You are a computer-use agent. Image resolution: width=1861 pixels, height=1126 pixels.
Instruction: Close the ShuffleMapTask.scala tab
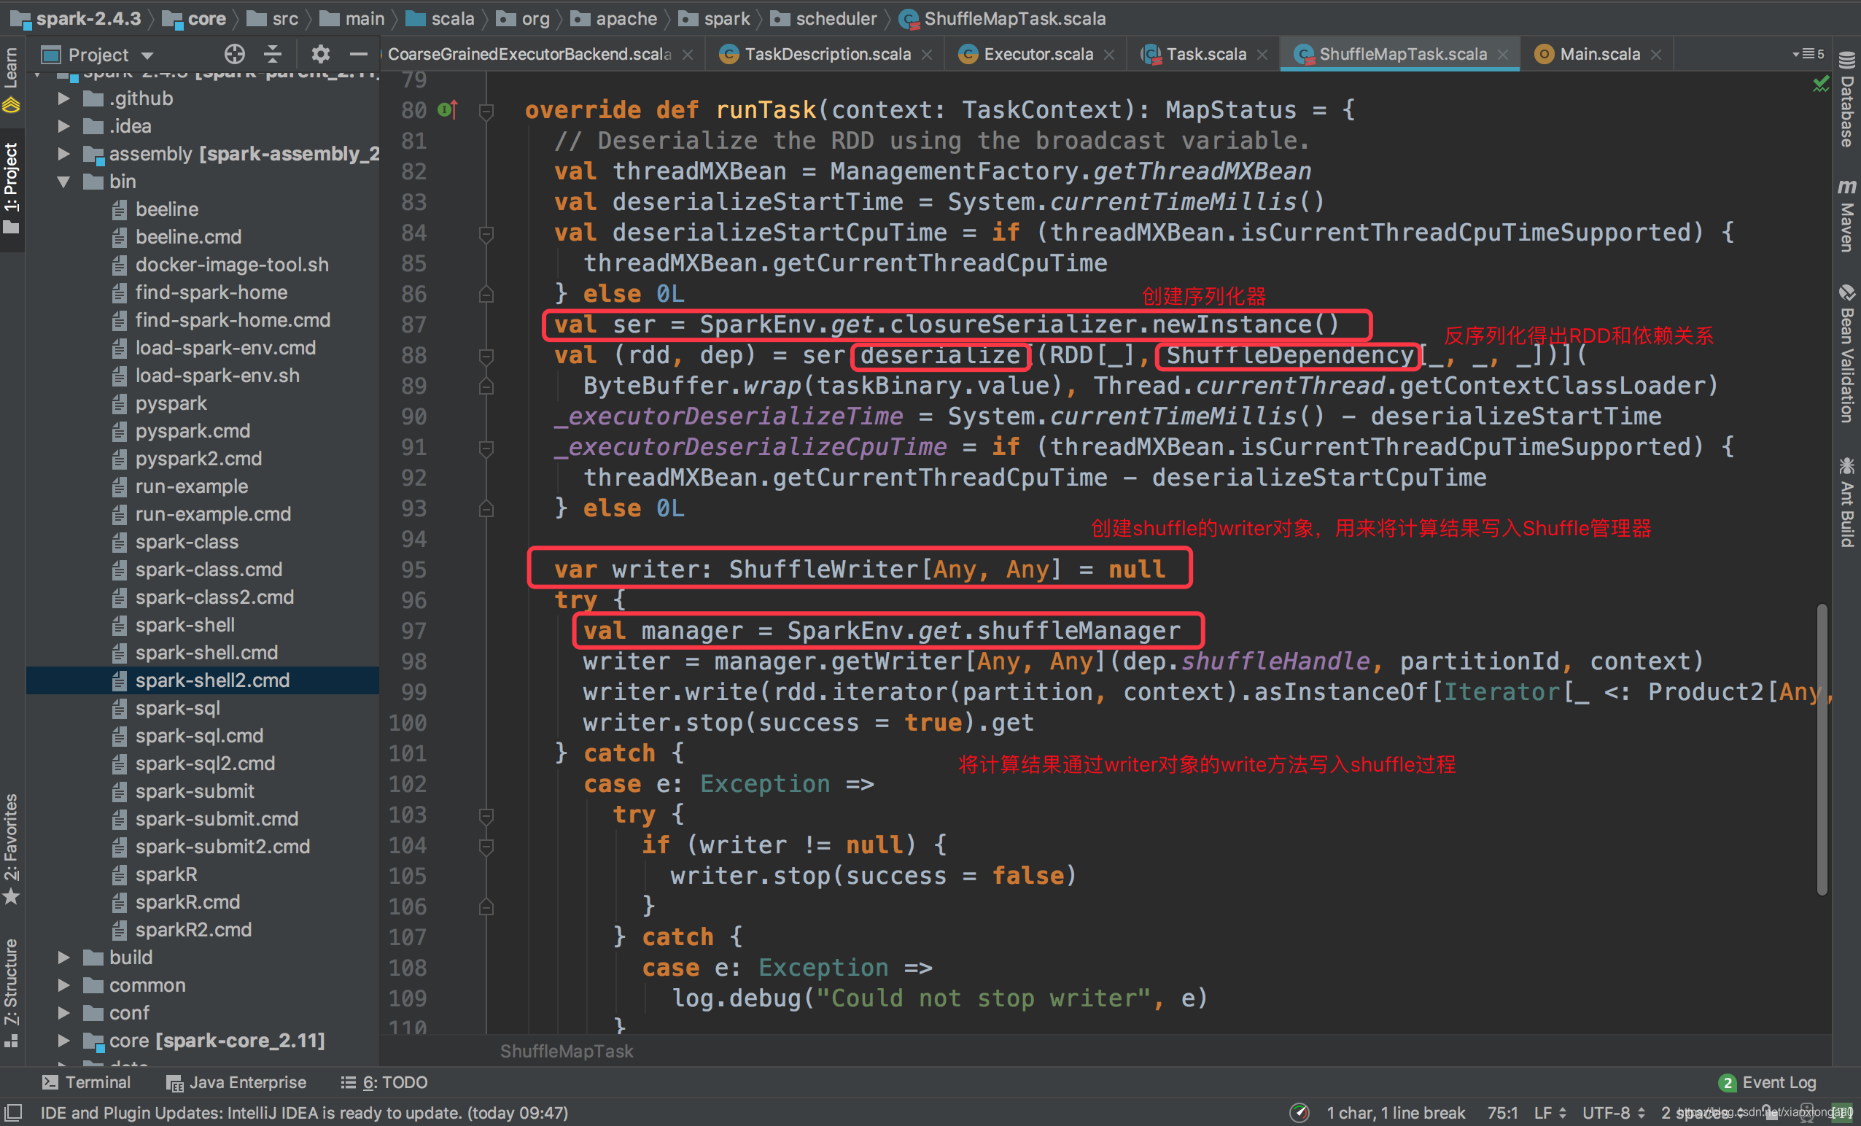[x=1503, y=55]
